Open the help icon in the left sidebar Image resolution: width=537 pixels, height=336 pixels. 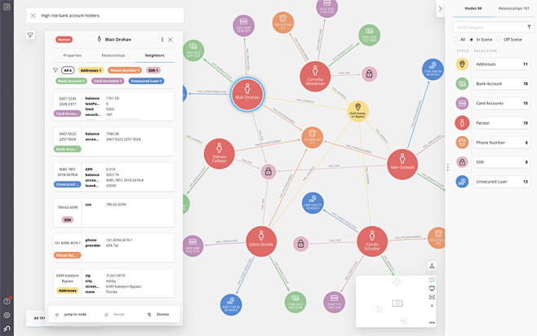(7, 301)
